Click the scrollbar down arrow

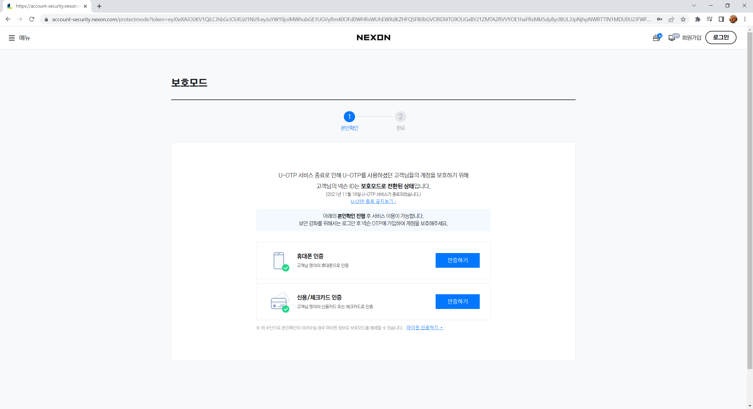[750, 406]
